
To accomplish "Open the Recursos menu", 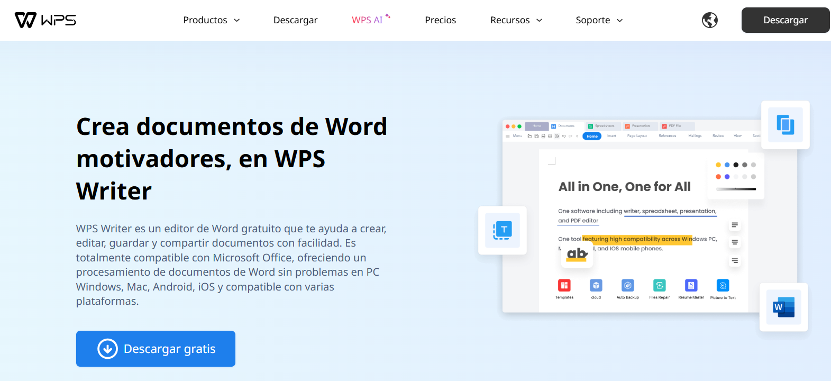I will click(510, 20).
